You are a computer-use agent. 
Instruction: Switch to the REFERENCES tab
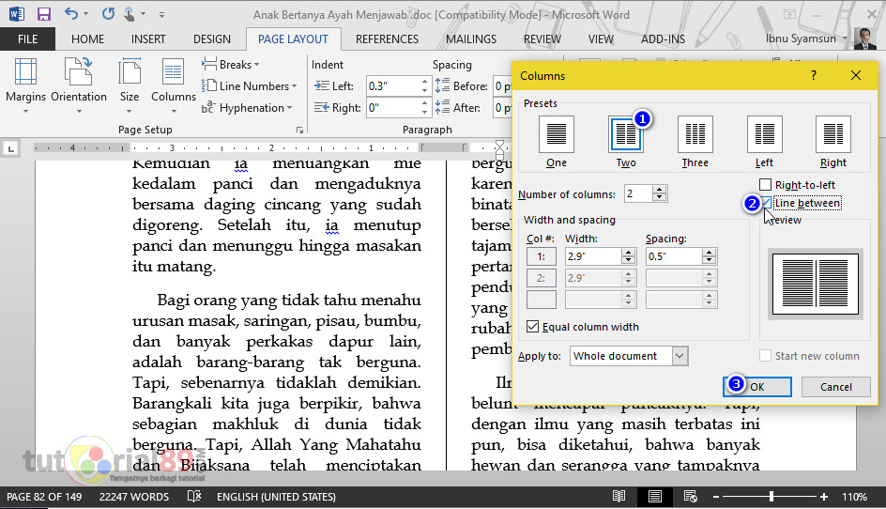pyautogui.click(x=387, y=39)
